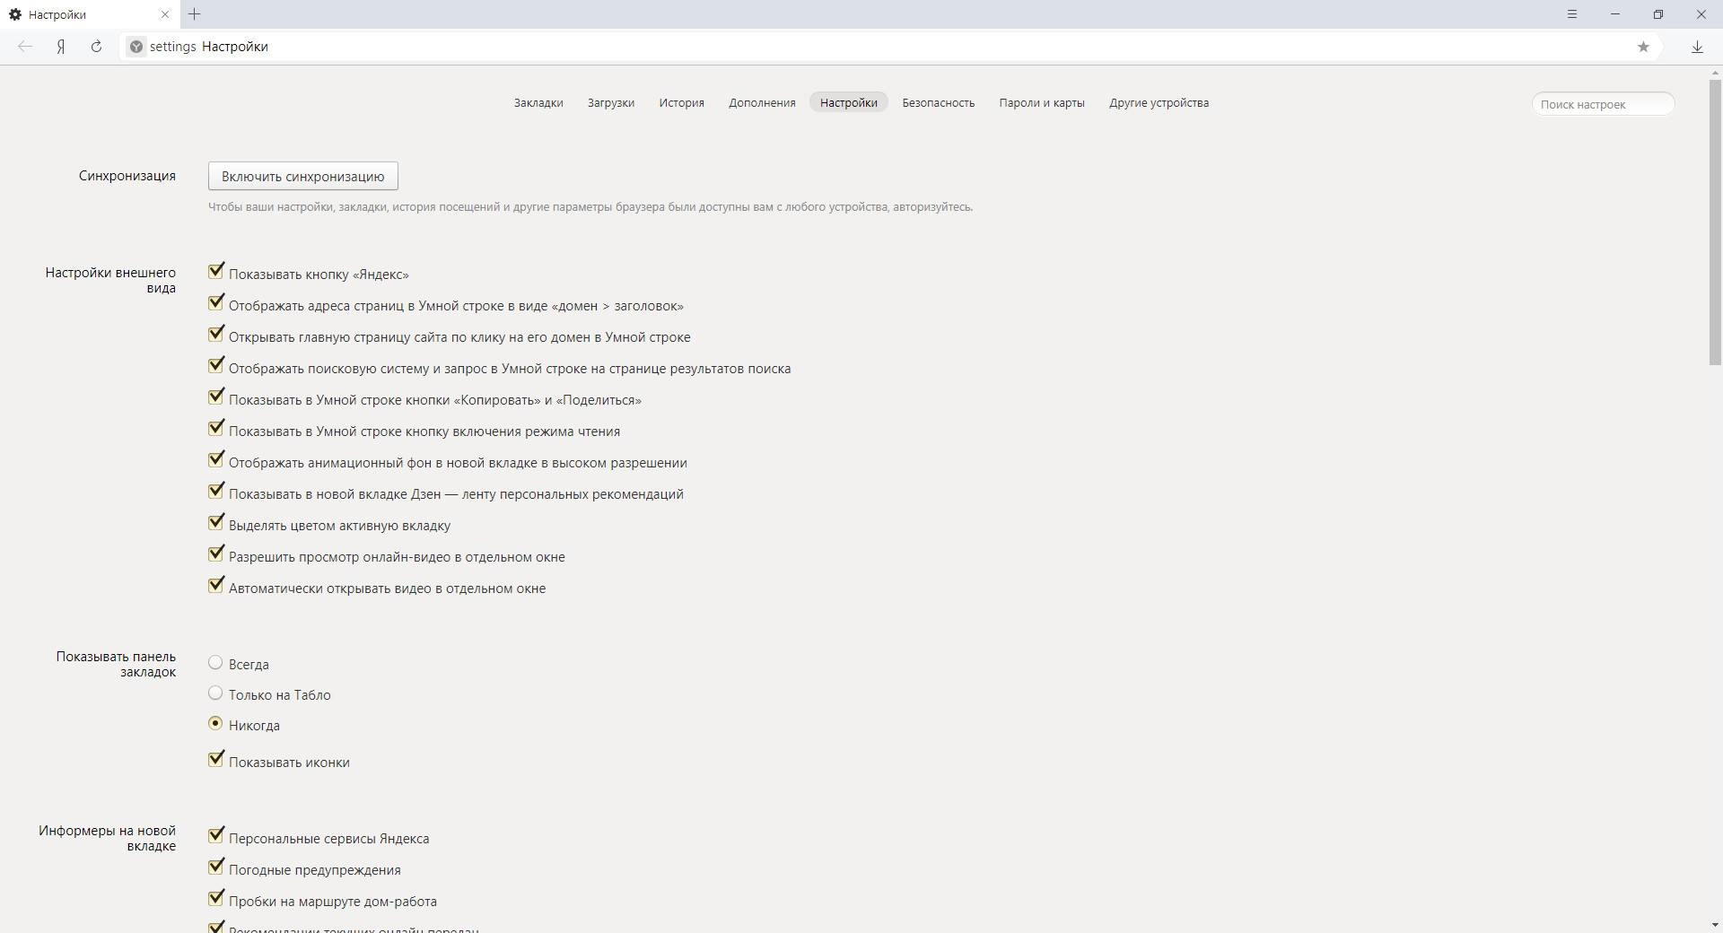Uncheck анимационный фон в высоком разрешении

(215, 459)
